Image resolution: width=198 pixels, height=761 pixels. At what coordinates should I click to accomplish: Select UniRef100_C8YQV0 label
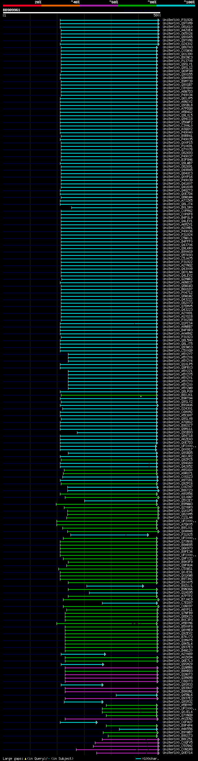(178, 88)
